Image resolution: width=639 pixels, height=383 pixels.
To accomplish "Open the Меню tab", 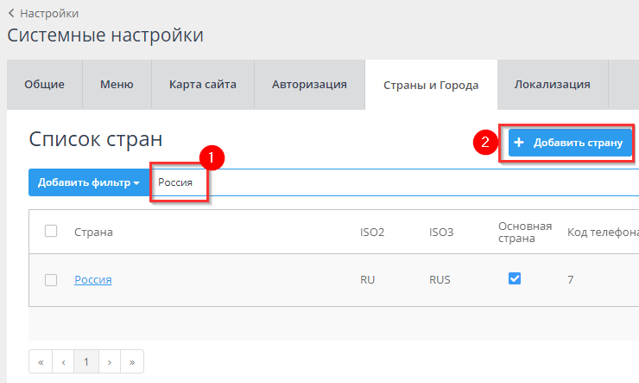I will (117, 85).
